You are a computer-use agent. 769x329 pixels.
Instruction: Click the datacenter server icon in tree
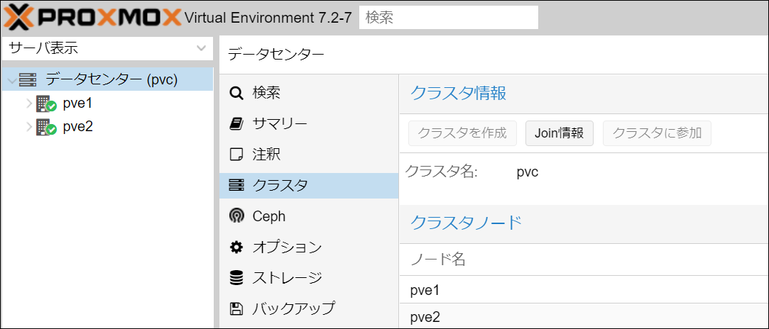tap(28, 79)
